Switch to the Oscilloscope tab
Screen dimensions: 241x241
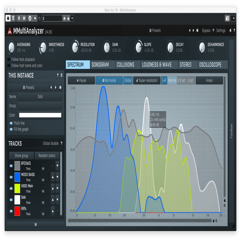pos(213,65)
